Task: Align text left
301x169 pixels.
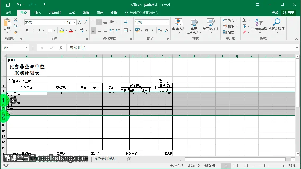Action: [94, 30]
